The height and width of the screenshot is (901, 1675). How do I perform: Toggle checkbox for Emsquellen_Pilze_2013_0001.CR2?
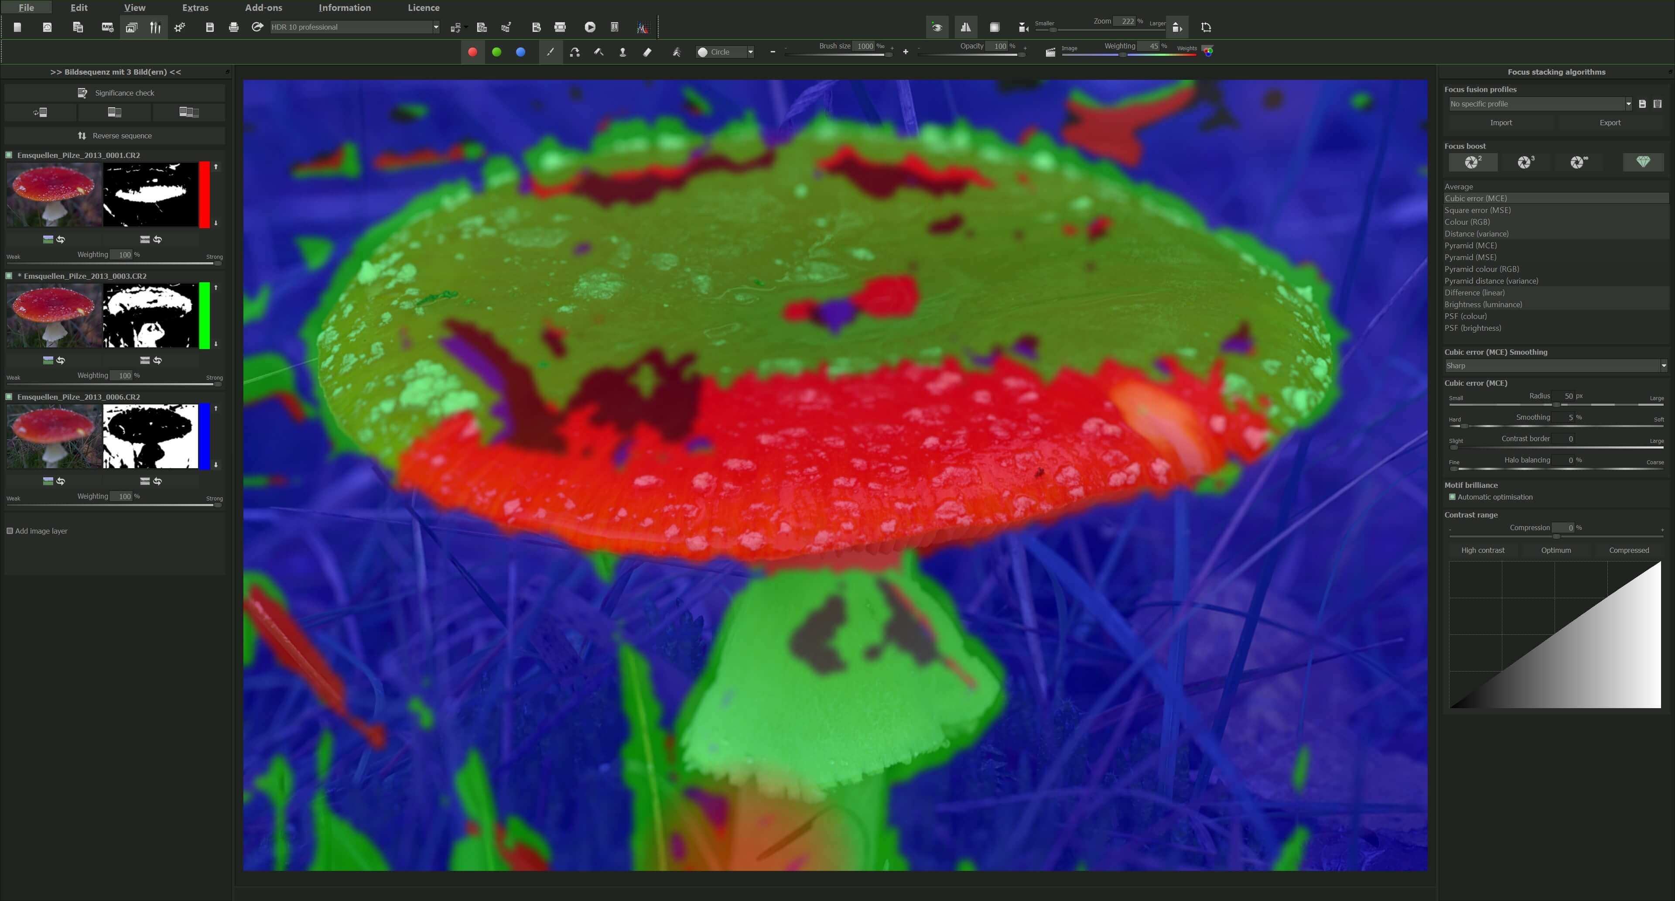pos(9,155)
